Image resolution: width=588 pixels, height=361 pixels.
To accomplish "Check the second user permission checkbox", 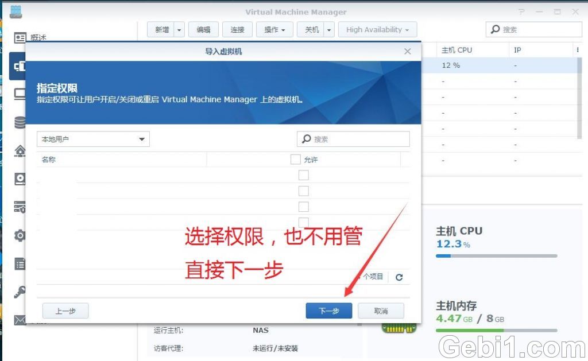I will point(303,191).
